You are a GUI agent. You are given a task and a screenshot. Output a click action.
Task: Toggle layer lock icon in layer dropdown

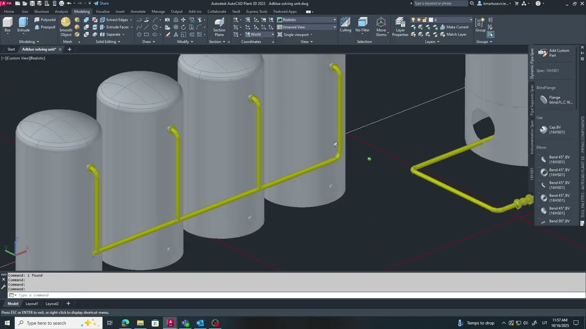[x=425, y=20]
